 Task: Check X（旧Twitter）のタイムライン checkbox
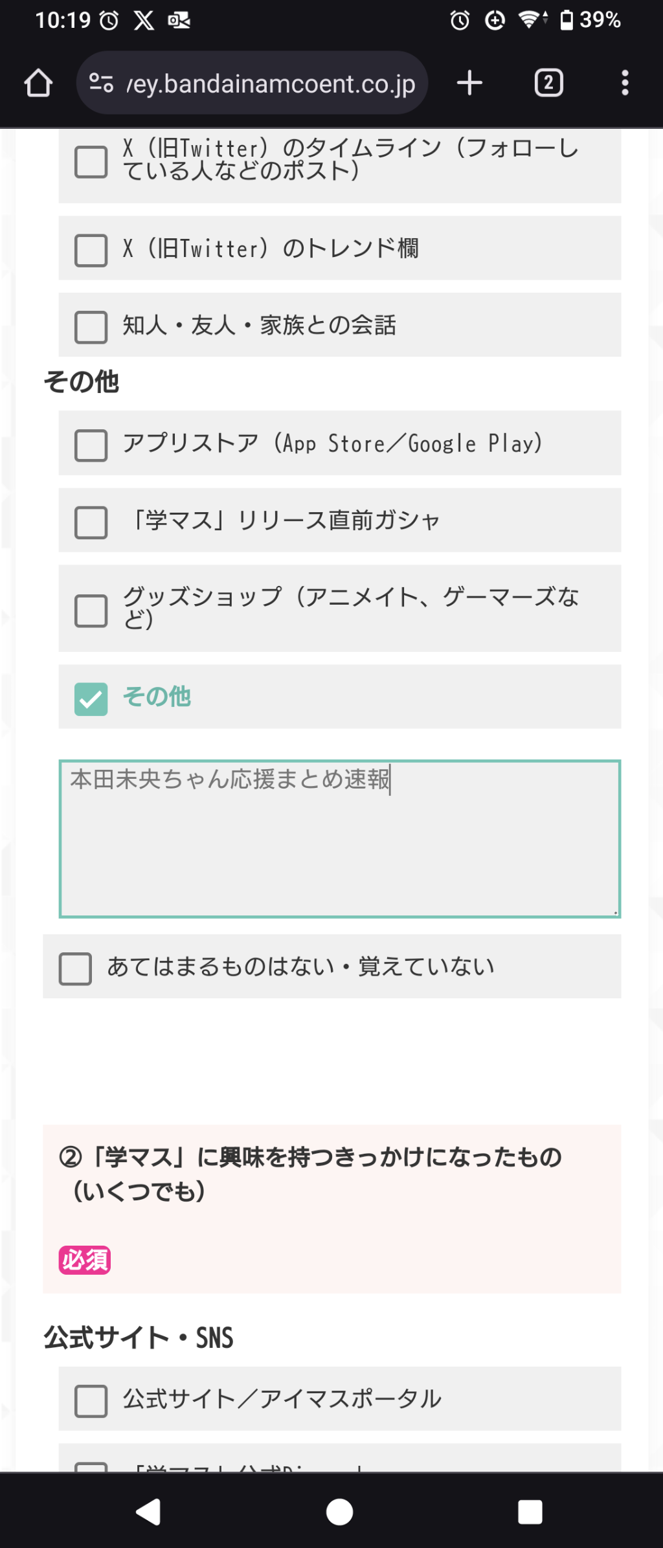coord(91,161)
